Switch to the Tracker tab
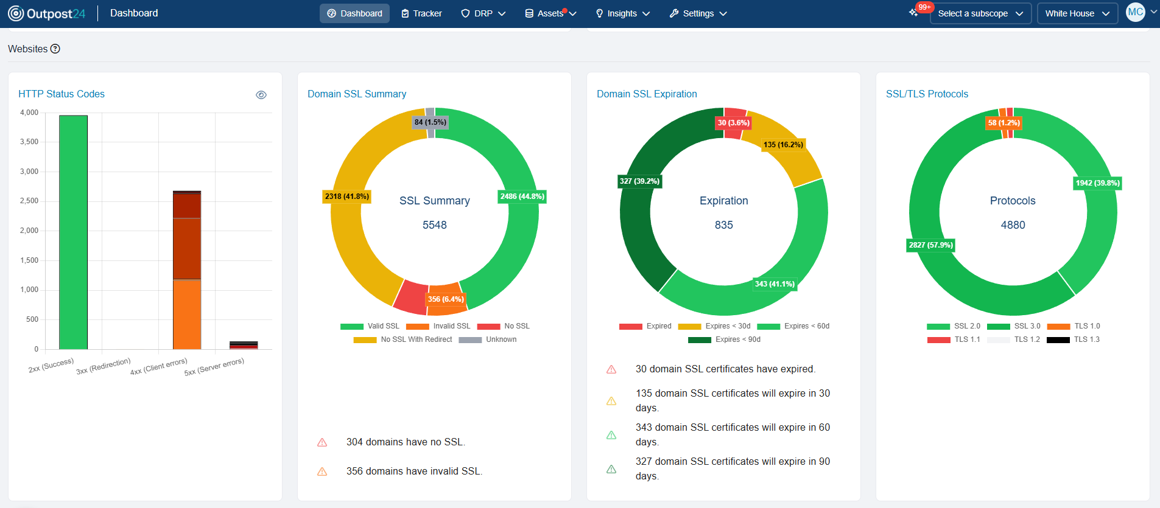 421,13
